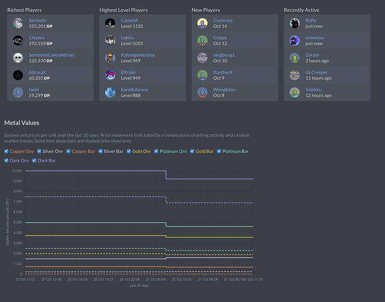Toggle the Gold Bar checkbox

tap(192, 151)
